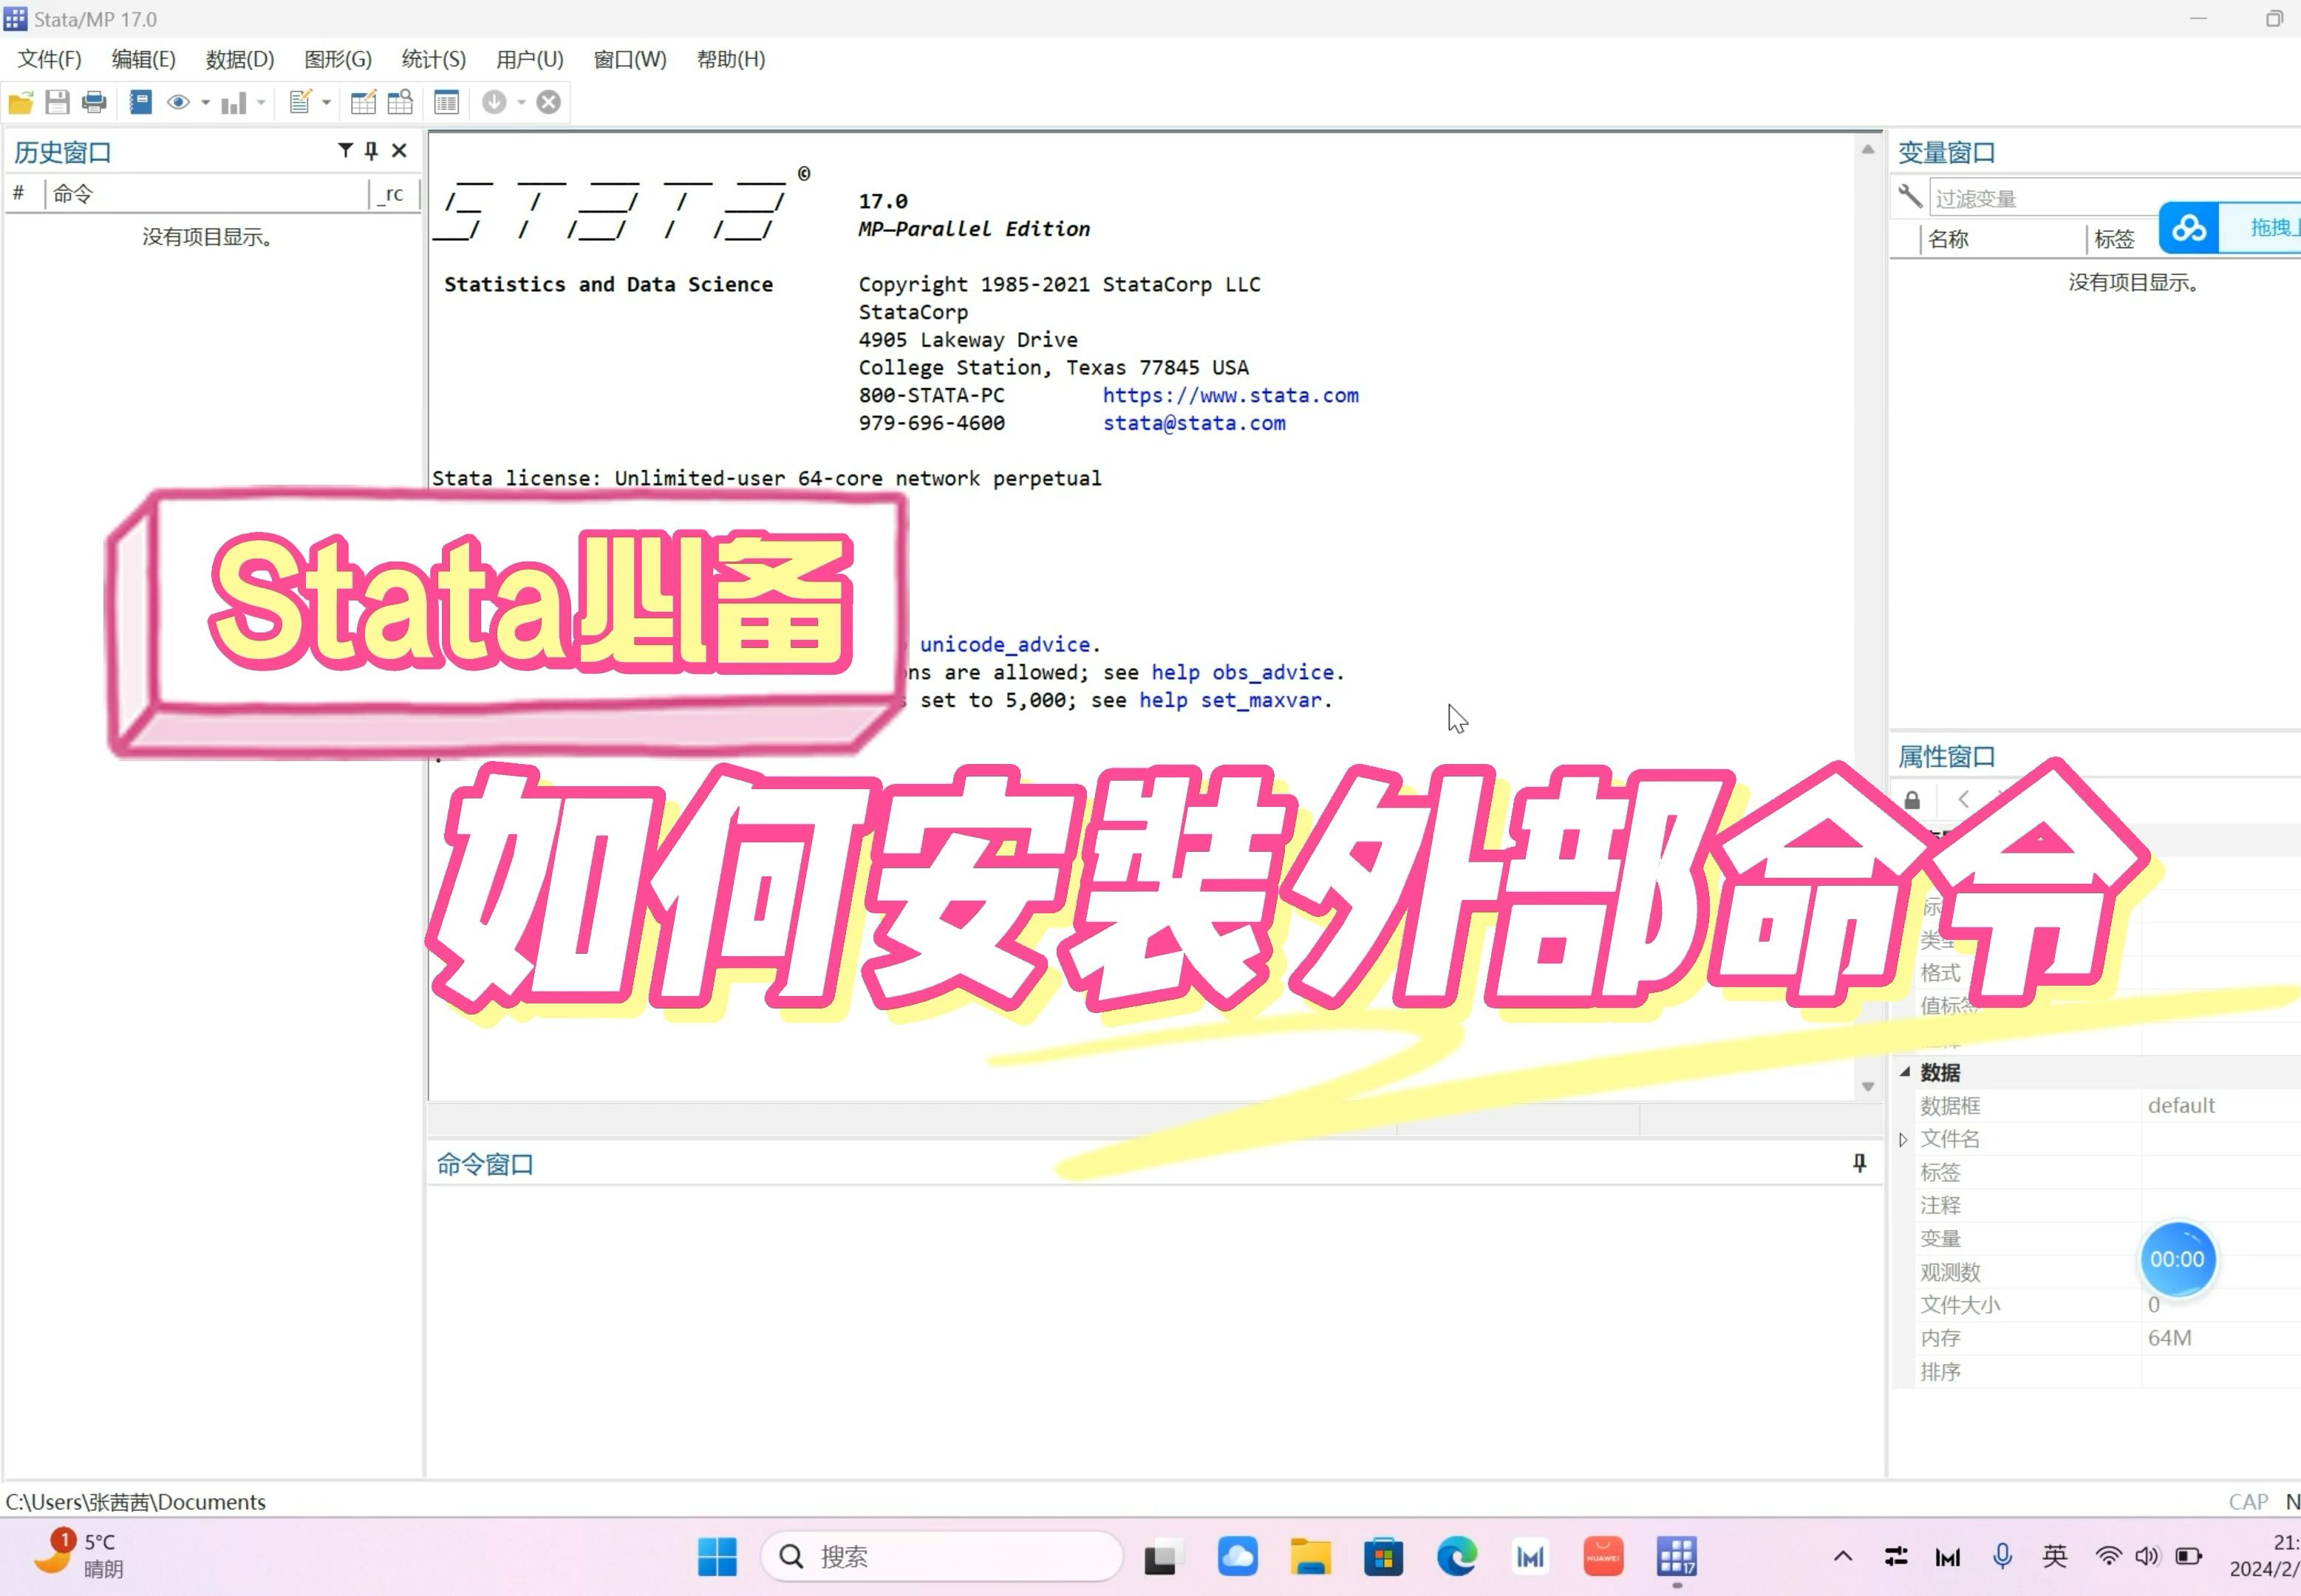Open Huawei AppGallery from the taskbar
Viewport: 2301px width, 1596px height.
(x=1603, y=1556)
